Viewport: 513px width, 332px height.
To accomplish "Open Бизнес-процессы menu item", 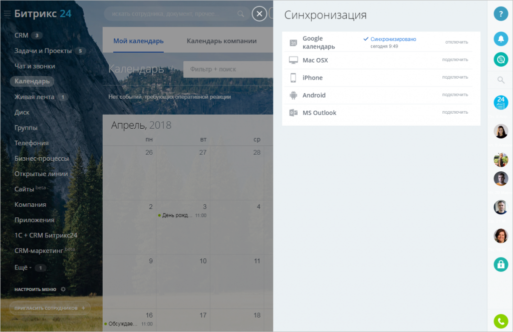I will [42, 158].
